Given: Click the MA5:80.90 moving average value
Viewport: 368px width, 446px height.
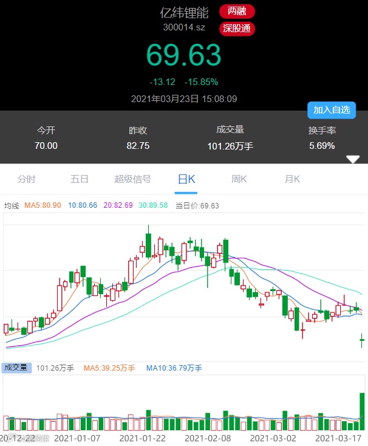Looking at the screenshot, I should tap(43, 205).
